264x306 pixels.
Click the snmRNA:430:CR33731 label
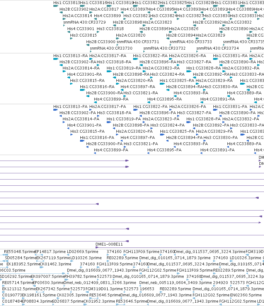pos(138,42)
